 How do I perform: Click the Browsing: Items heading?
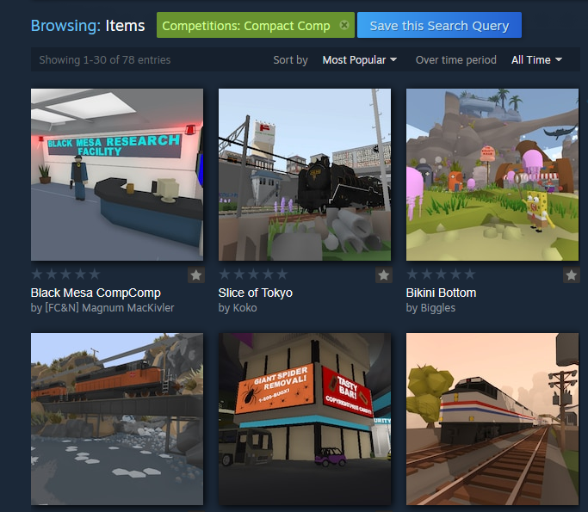pyautogui.click(x=88, y=26)
